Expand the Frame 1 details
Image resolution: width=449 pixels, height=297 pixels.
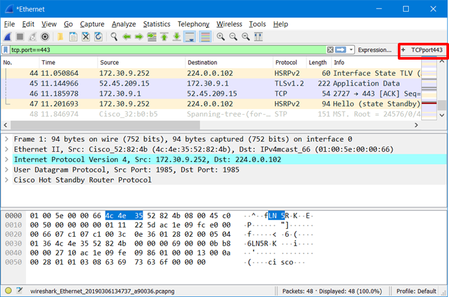[6, 139]
